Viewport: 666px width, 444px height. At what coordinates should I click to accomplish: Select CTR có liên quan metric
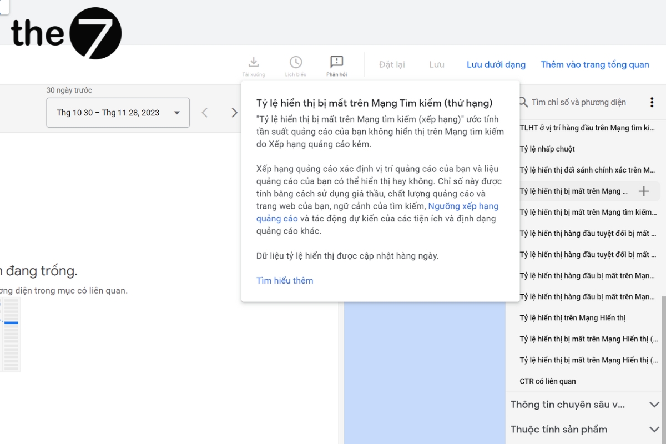coord(548,381)
